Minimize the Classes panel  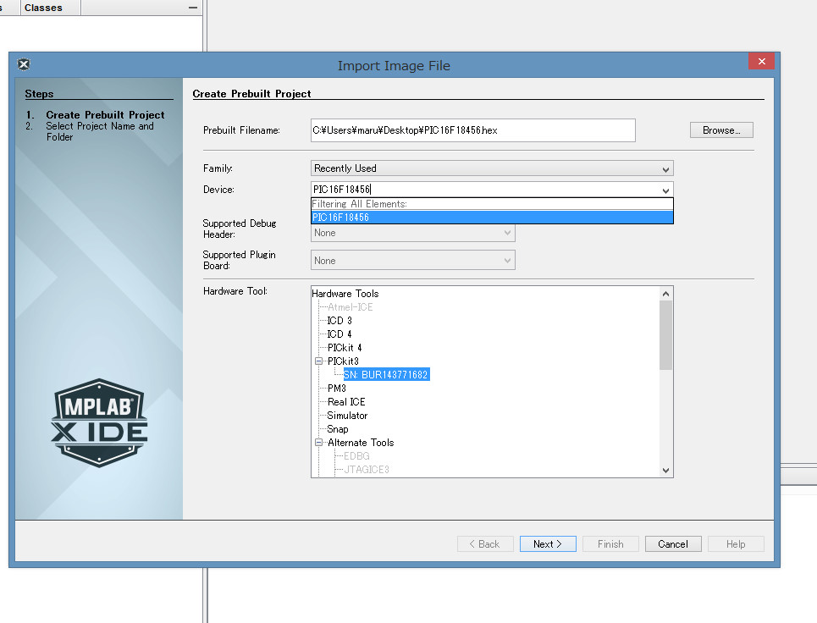(x=193, y=8)
